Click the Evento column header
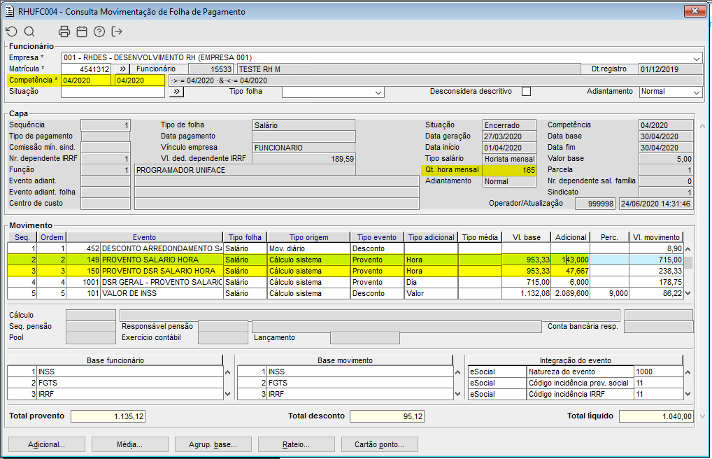 [x=144, y=237]
